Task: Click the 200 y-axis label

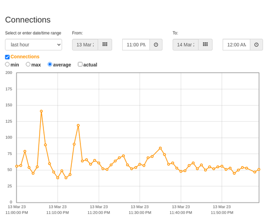Action: click(9, 73)
